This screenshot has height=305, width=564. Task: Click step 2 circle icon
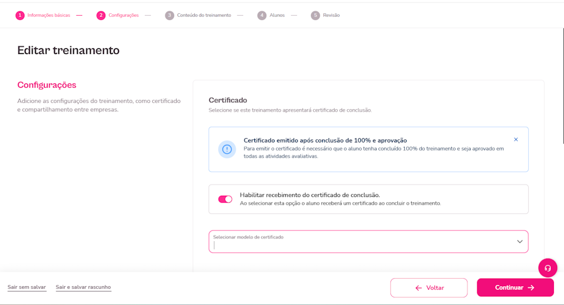[101, 15]
